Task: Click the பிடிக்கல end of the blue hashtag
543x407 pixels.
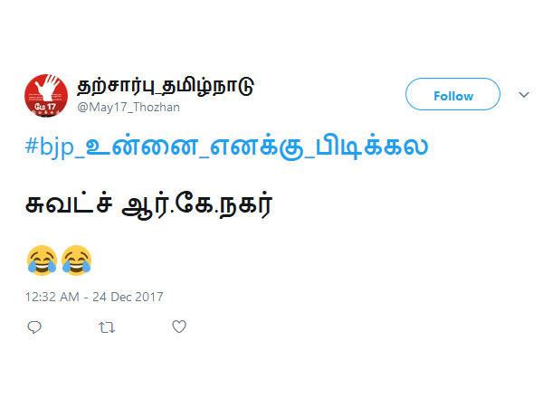Action: tap(372, 147)
